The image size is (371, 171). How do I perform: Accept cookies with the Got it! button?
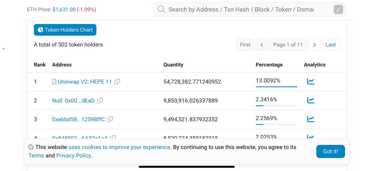click(x=330, y=151)
